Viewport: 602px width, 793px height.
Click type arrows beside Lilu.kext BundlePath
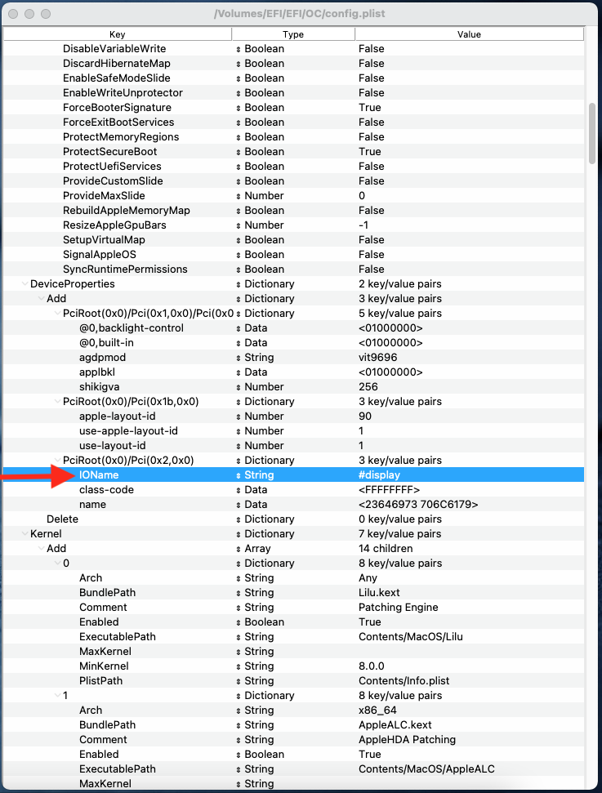tap(239, 593)
